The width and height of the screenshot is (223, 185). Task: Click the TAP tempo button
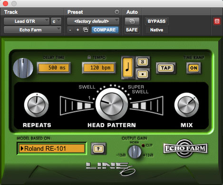[166, 68]
